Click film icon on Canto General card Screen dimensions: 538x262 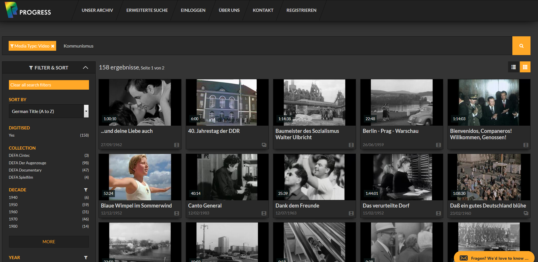[x=264, y=213]
